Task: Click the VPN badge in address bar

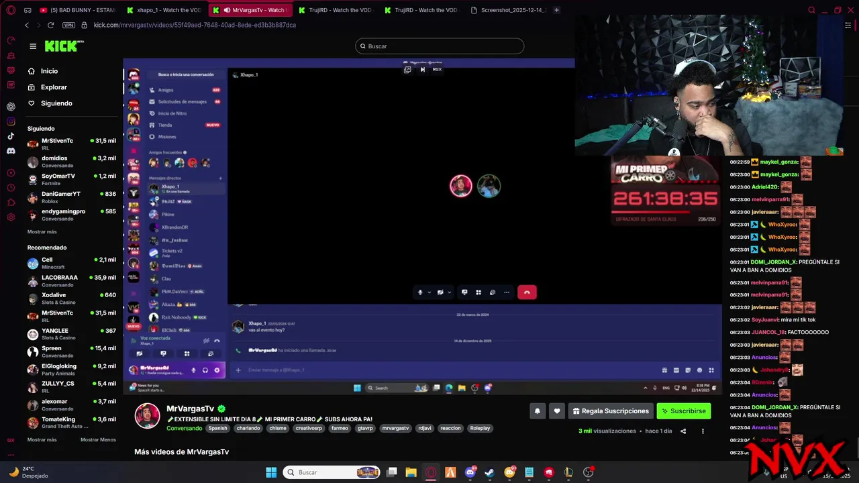Action: pyautogui.click(x=68, y=25)
